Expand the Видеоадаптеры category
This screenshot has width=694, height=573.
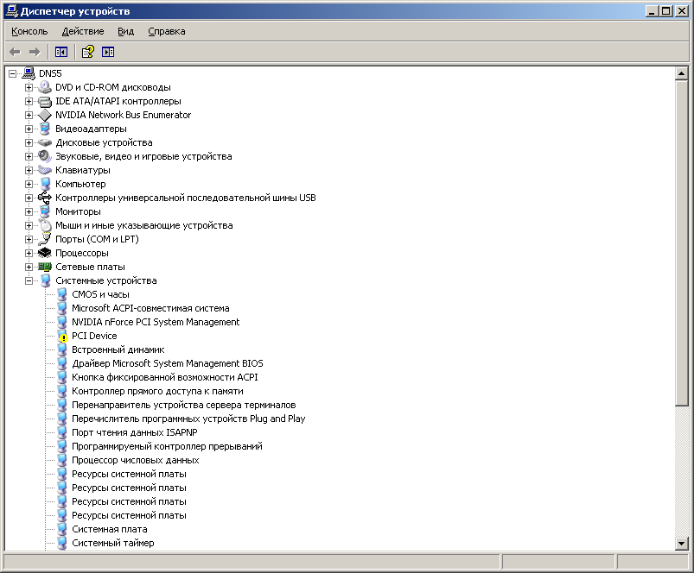[x=29, y=129]
